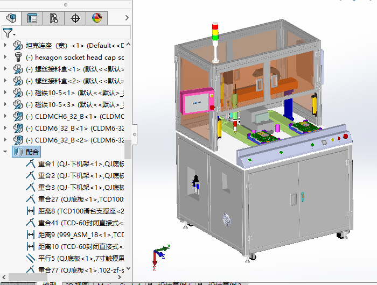The width and height of the screenshot is (377, 285).
Task: Select mate 重合3 (QJ-下机架<1>,QJ底板
Action: coord(81,187)
